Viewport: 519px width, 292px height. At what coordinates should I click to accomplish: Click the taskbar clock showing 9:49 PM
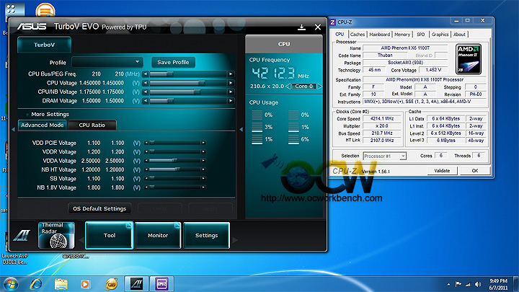498,284
